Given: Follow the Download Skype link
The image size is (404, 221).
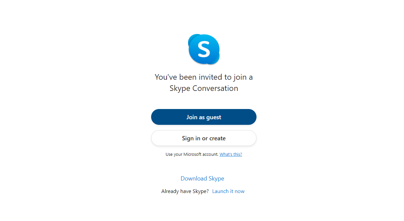Looking at the screenshot, I should coord(202,179).
